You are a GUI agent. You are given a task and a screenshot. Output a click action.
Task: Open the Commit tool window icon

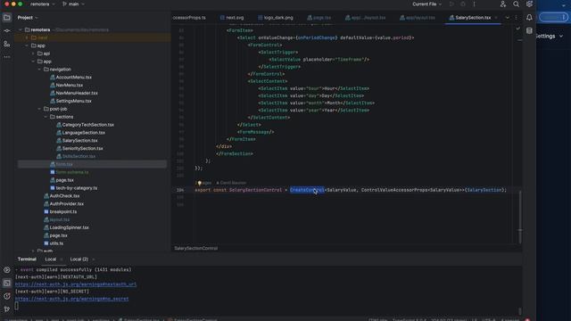point(7,31)
